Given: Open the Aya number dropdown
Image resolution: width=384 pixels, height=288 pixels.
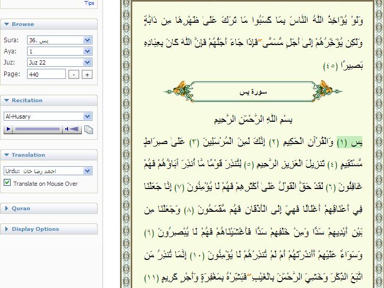Looking at the screenshot, I should (88, 51).
